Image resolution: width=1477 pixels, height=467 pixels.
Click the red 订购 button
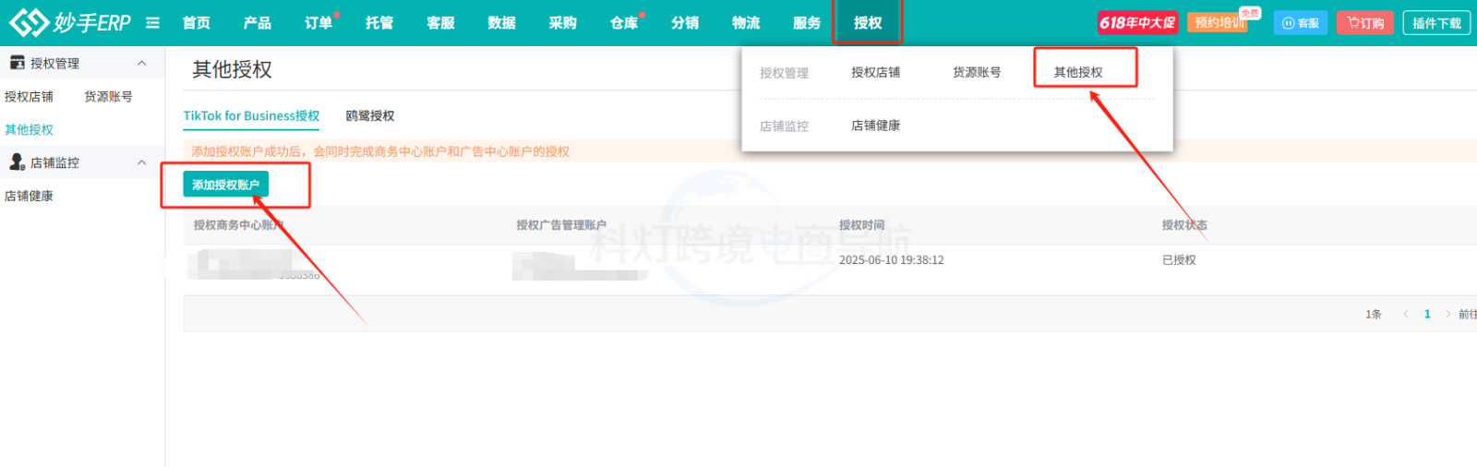1364,23
